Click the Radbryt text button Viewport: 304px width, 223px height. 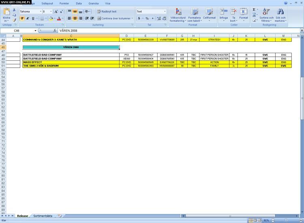106,12
